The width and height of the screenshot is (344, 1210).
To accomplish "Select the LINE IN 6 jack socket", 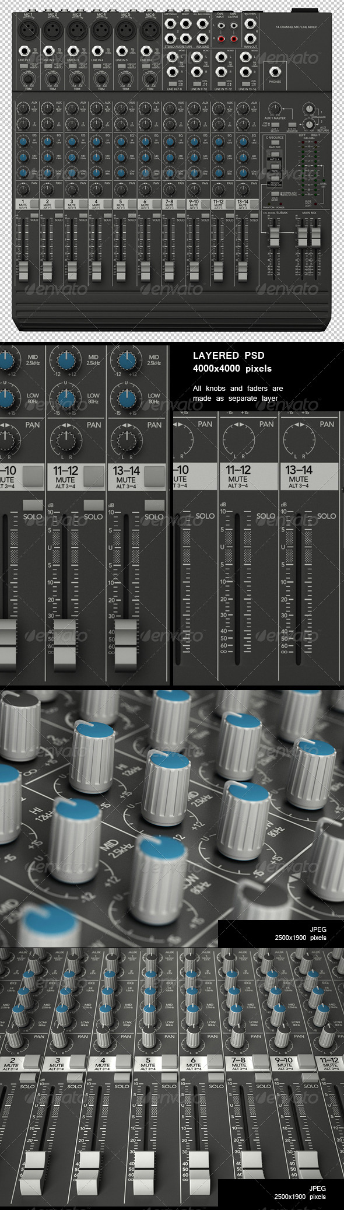I will [147, 51].
